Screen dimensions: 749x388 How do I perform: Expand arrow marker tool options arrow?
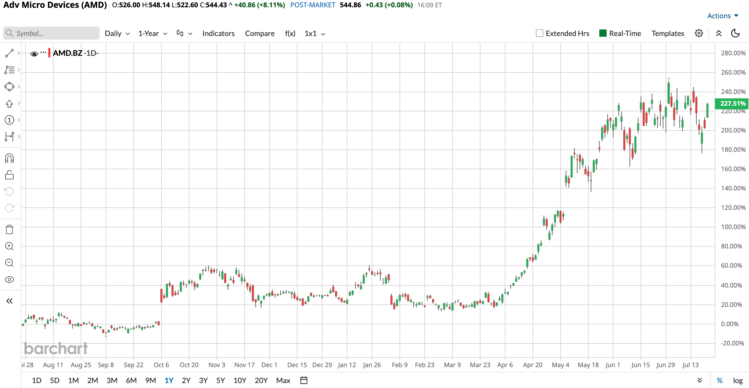coord(19,104)
